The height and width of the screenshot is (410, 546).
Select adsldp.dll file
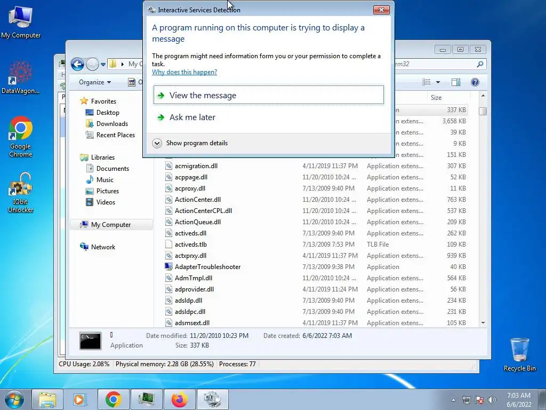click(316, 300)
